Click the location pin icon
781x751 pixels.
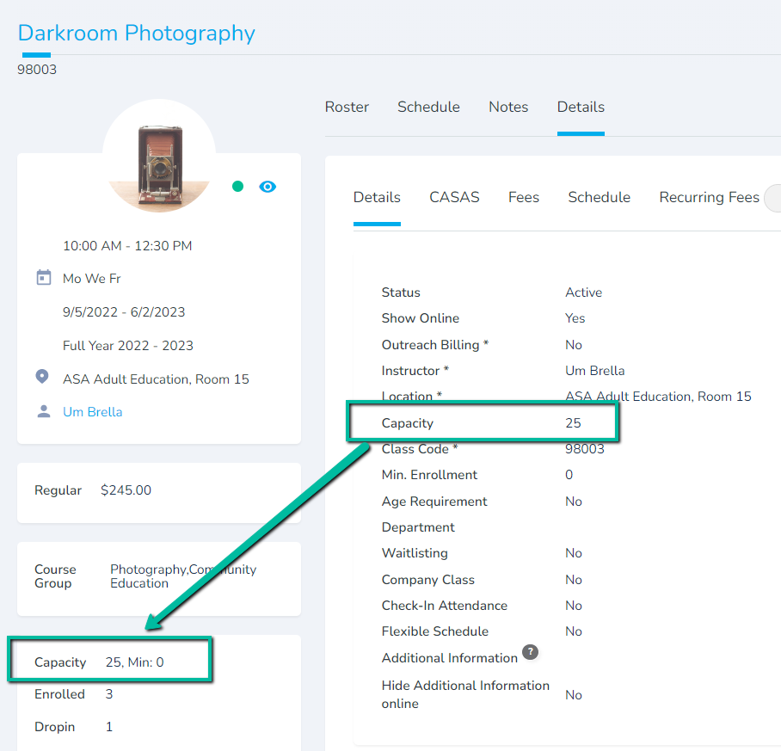pyautogui.click(x=42, y=378)
